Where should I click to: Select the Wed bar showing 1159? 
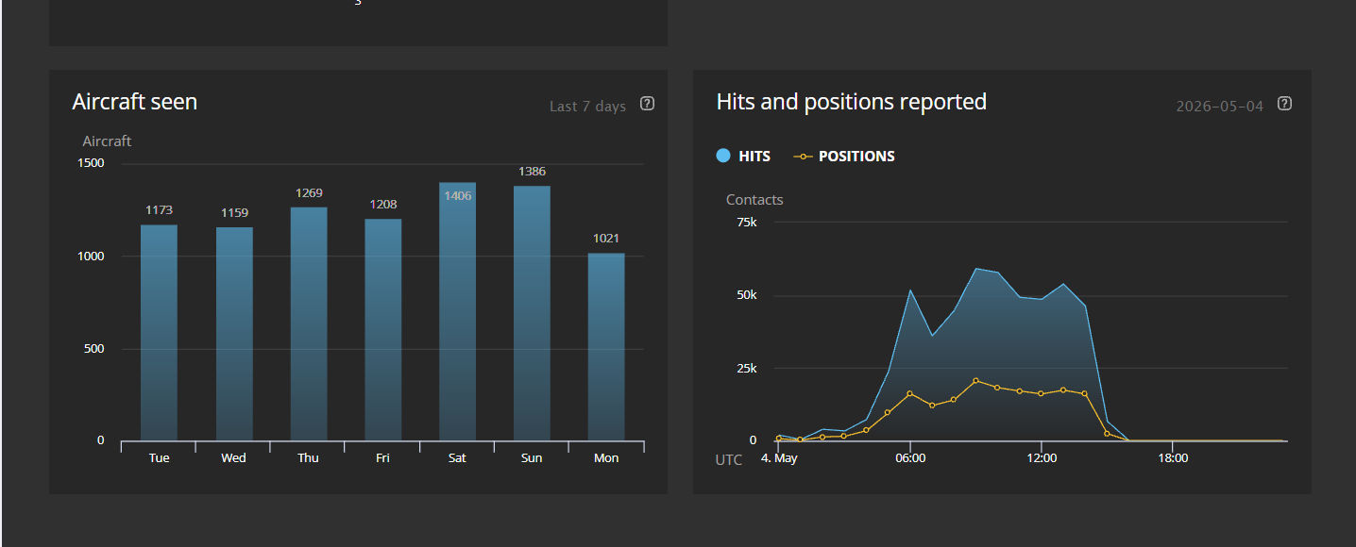point(234,334)
